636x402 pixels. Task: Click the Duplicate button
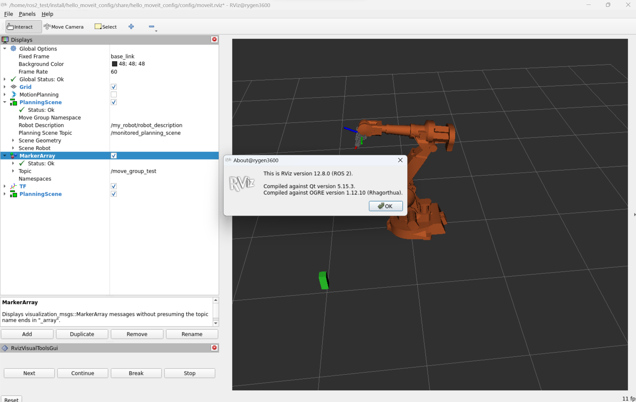tap(82, 334)
